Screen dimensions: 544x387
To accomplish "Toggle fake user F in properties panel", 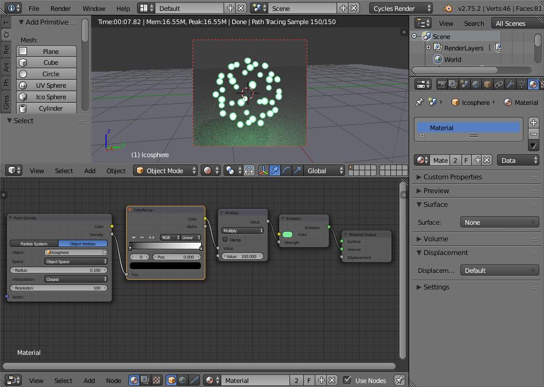I will pos(466,161).
